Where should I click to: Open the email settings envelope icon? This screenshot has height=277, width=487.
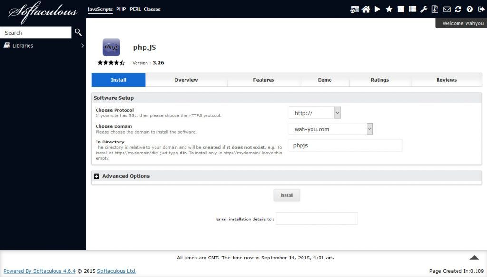[446, 9]
